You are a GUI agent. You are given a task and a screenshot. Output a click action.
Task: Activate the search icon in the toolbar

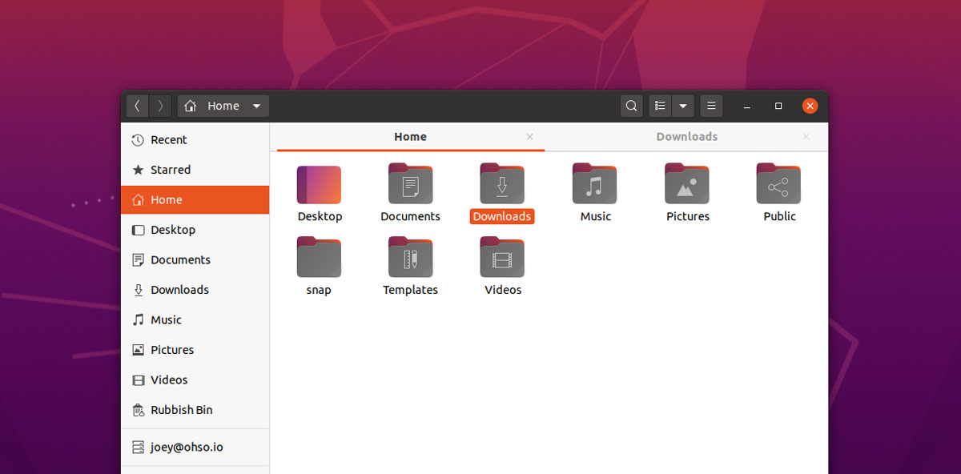(x=631, y=105)
